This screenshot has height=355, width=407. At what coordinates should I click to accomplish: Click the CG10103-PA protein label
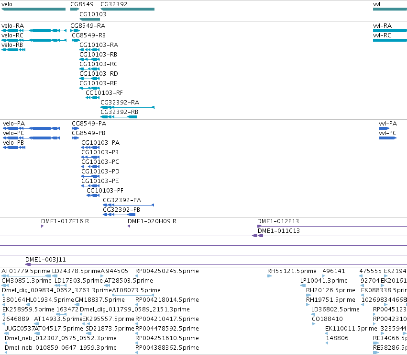tap(100, 143)
